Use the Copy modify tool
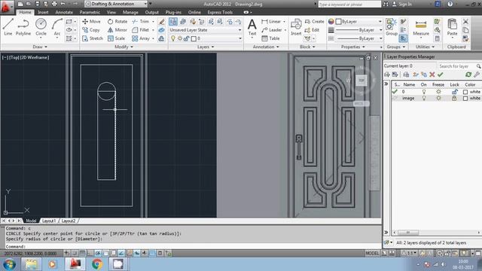Viewport: 482px width, 271px height. pyautogui.click(x=91, y=30)
